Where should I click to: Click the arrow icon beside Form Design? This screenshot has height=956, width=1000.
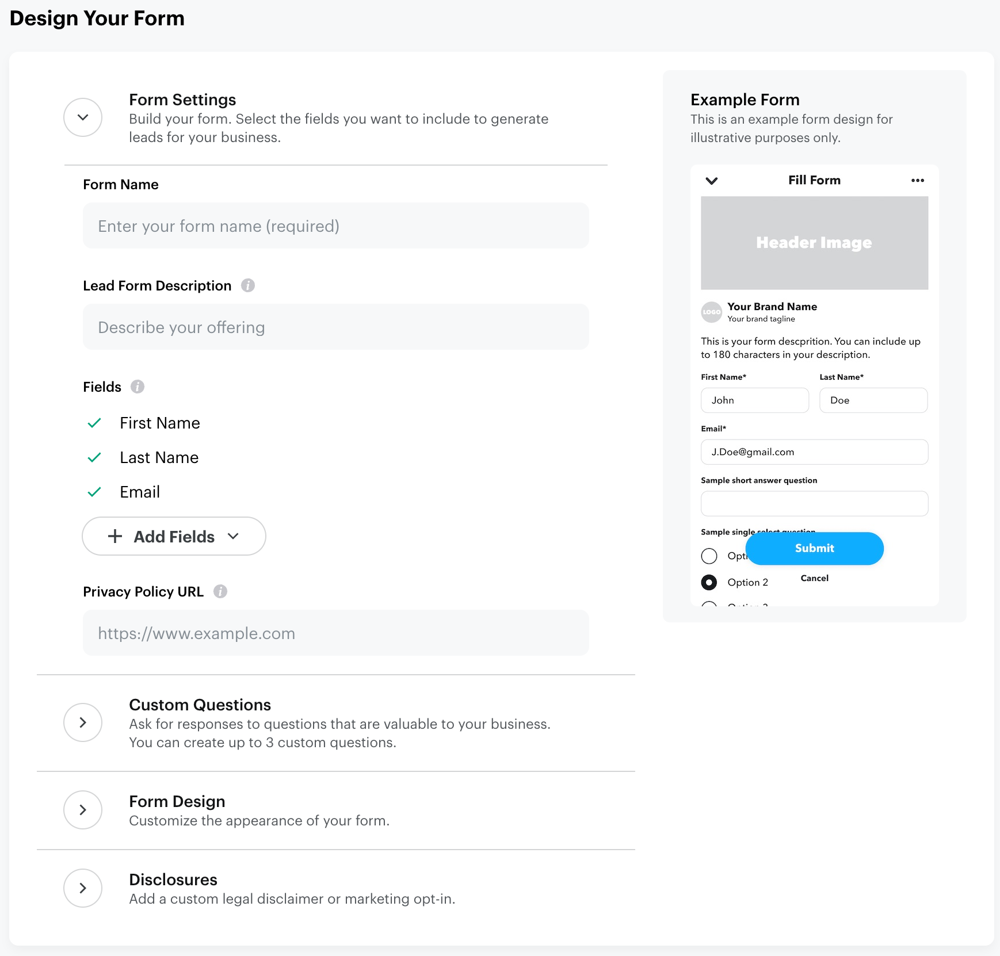pyautogui.click(x=82, y=809)
